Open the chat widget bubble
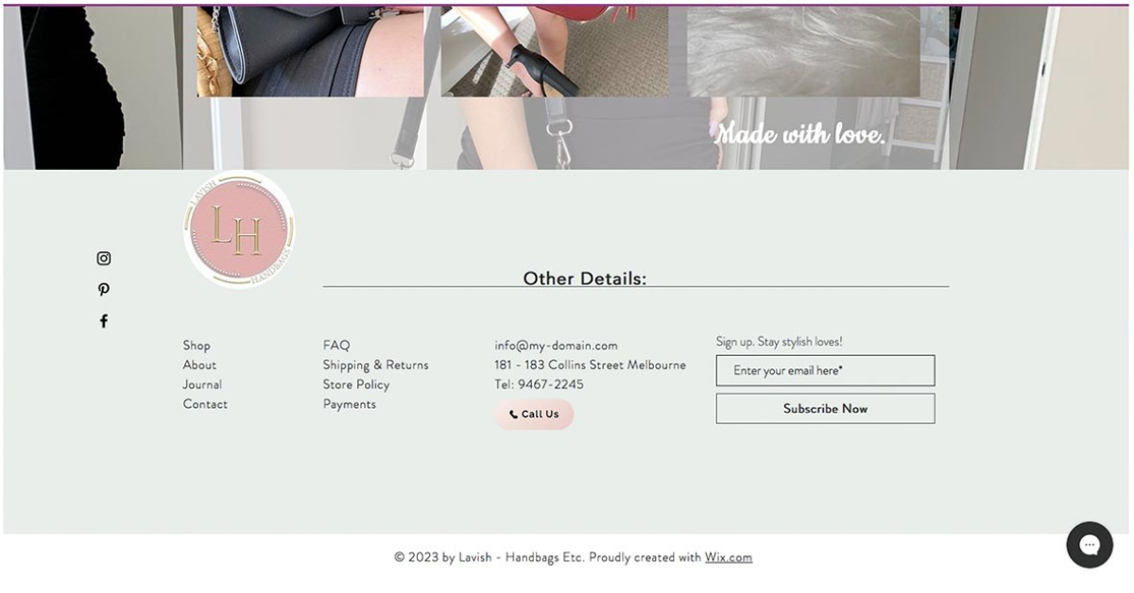 pos(1090,545)
